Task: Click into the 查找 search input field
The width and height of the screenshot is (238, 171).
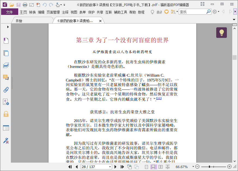Action: 193,12
